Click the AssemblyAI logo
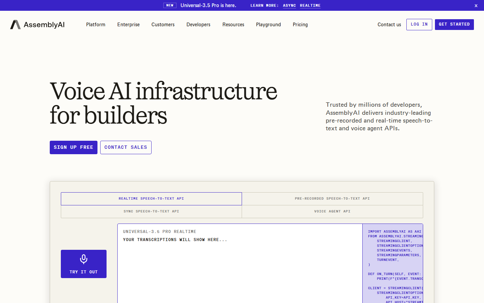The width and height of the screenshot is (484, 303). [x=37, y=25]
